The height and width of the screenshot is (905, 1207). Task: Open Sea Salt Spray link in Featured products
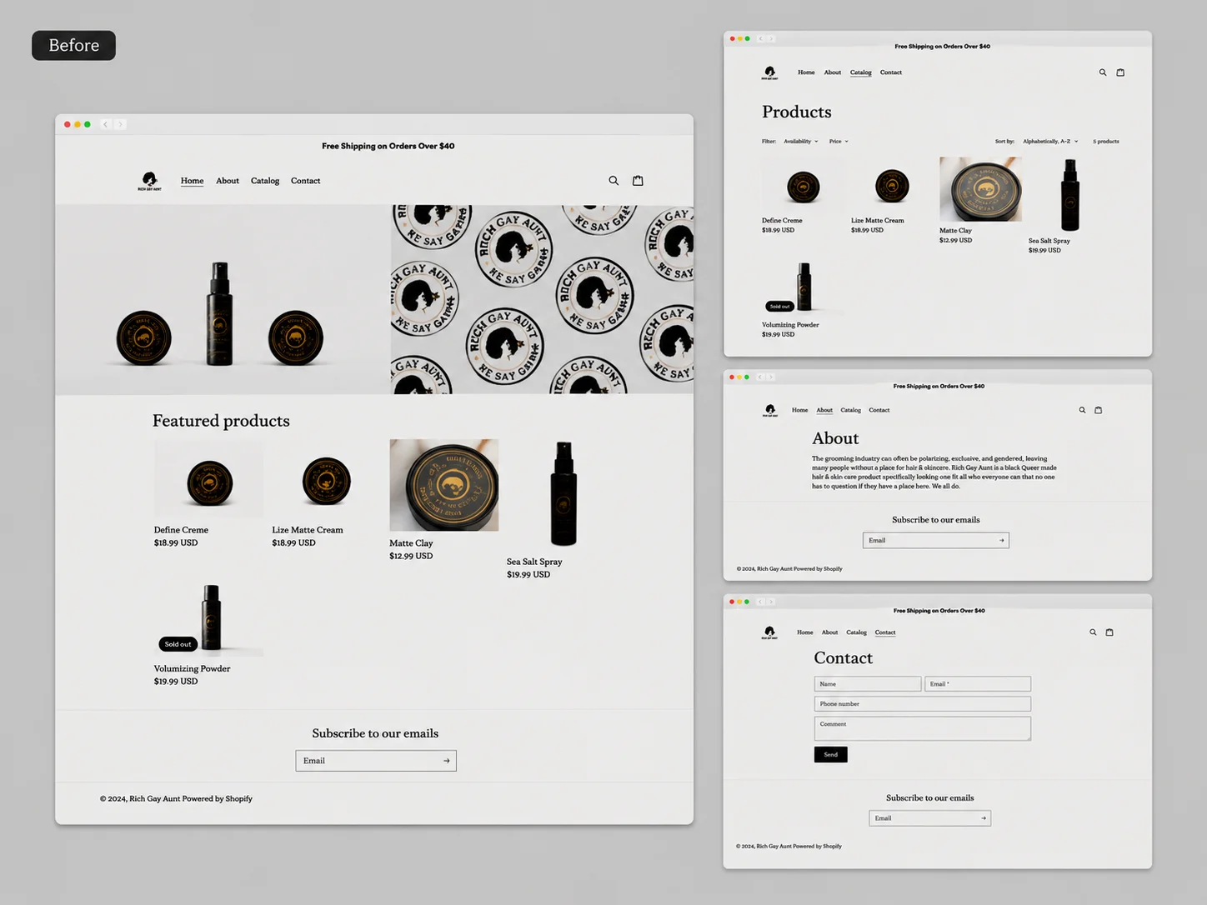[534, 562]
